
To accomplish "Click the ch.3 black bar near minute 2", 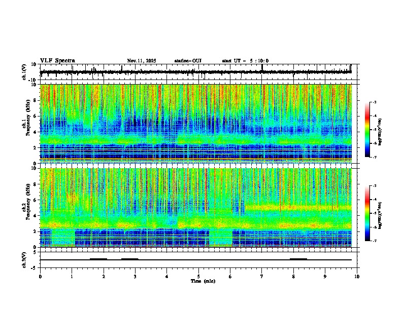I will tap(98, 259).
